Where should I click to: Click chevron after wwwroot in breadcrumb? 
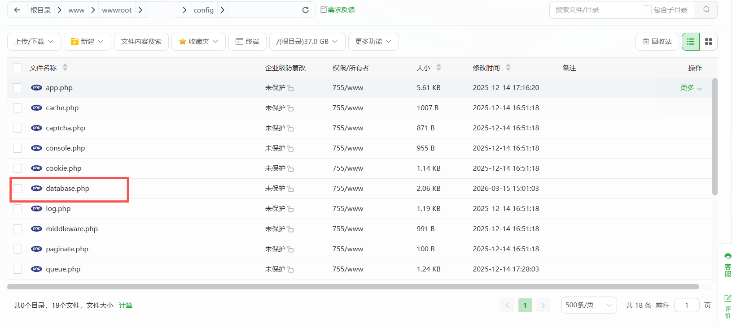(140, 10)
